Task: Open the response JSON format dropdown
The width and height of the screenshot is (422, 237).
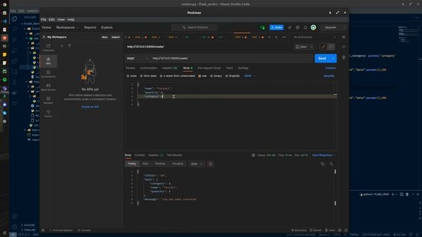Action: click(x=196, y=164)
